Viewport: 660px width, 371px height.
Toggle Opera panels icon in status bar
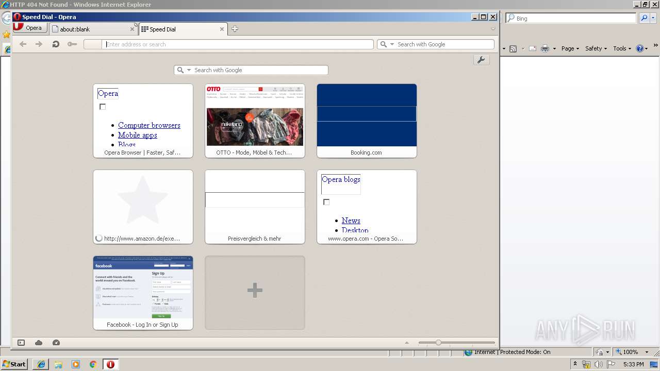click(21, 343)
